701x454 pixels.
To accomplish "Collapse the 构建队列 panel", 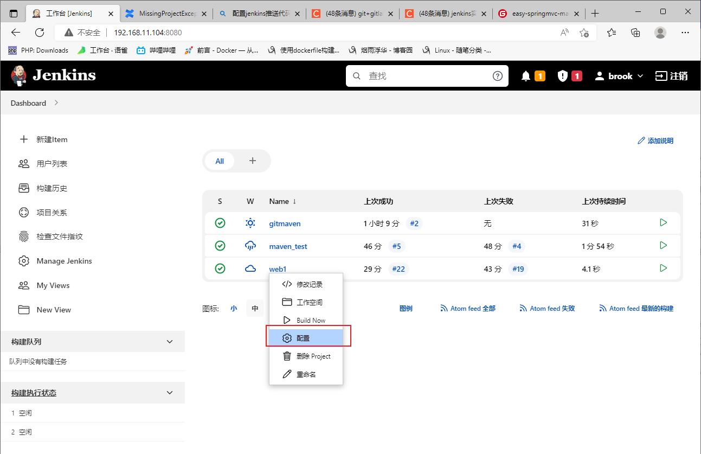I will click(x=170, y=342).
